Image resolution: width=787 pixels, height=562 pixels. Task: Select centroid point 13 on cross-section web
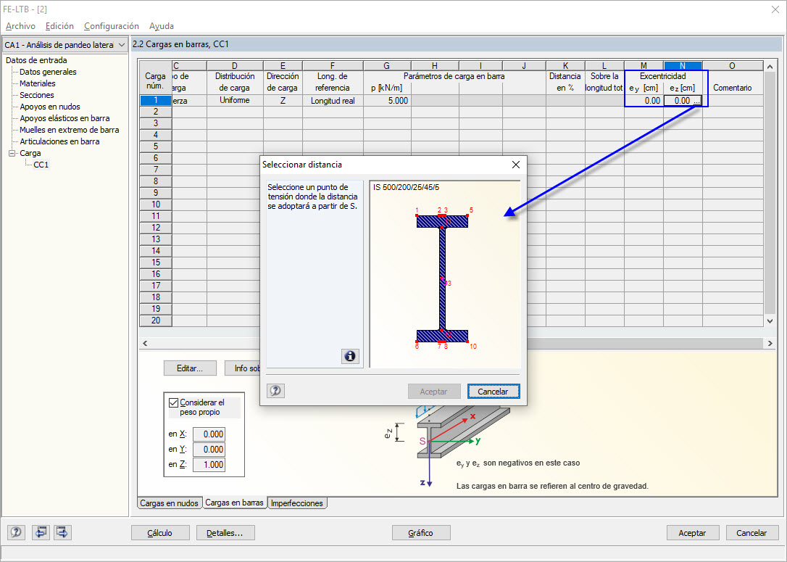pos(442,278)
